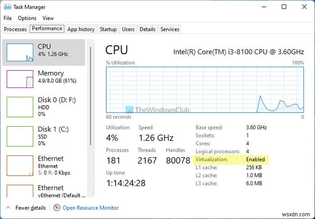Click the Virtualization Enabled value
Screen dimensions: 315x219
click(x=256, y=159)
